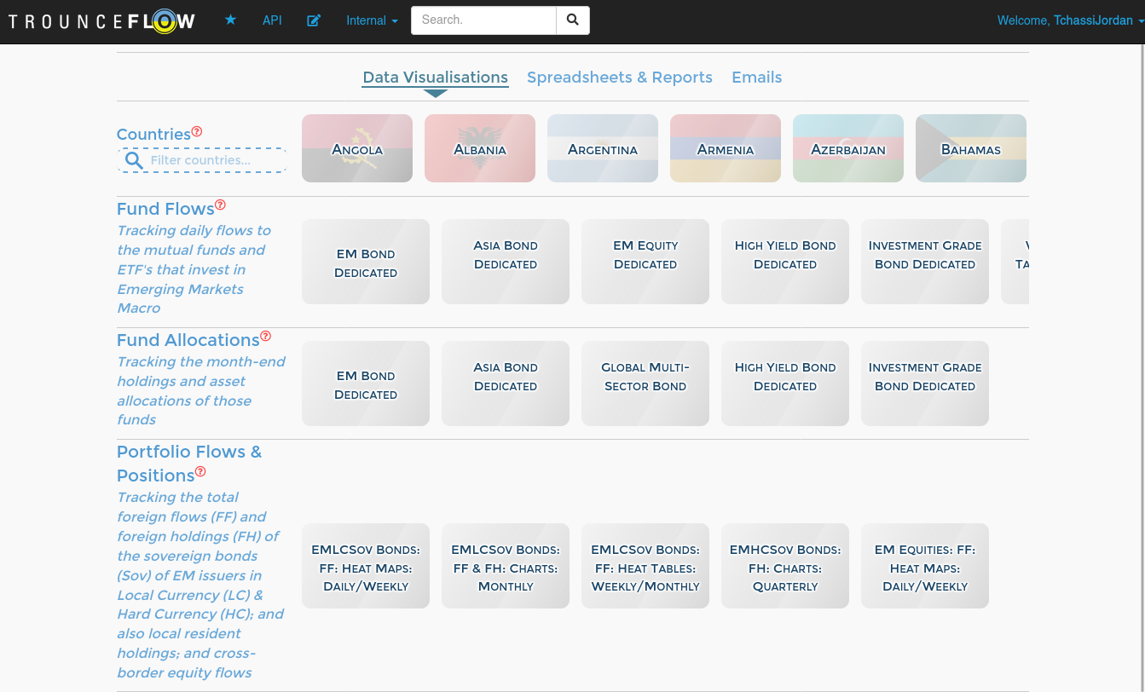
Task: Switch to the Spreadsheets & Reports tab
Action: tap(620, 78)
